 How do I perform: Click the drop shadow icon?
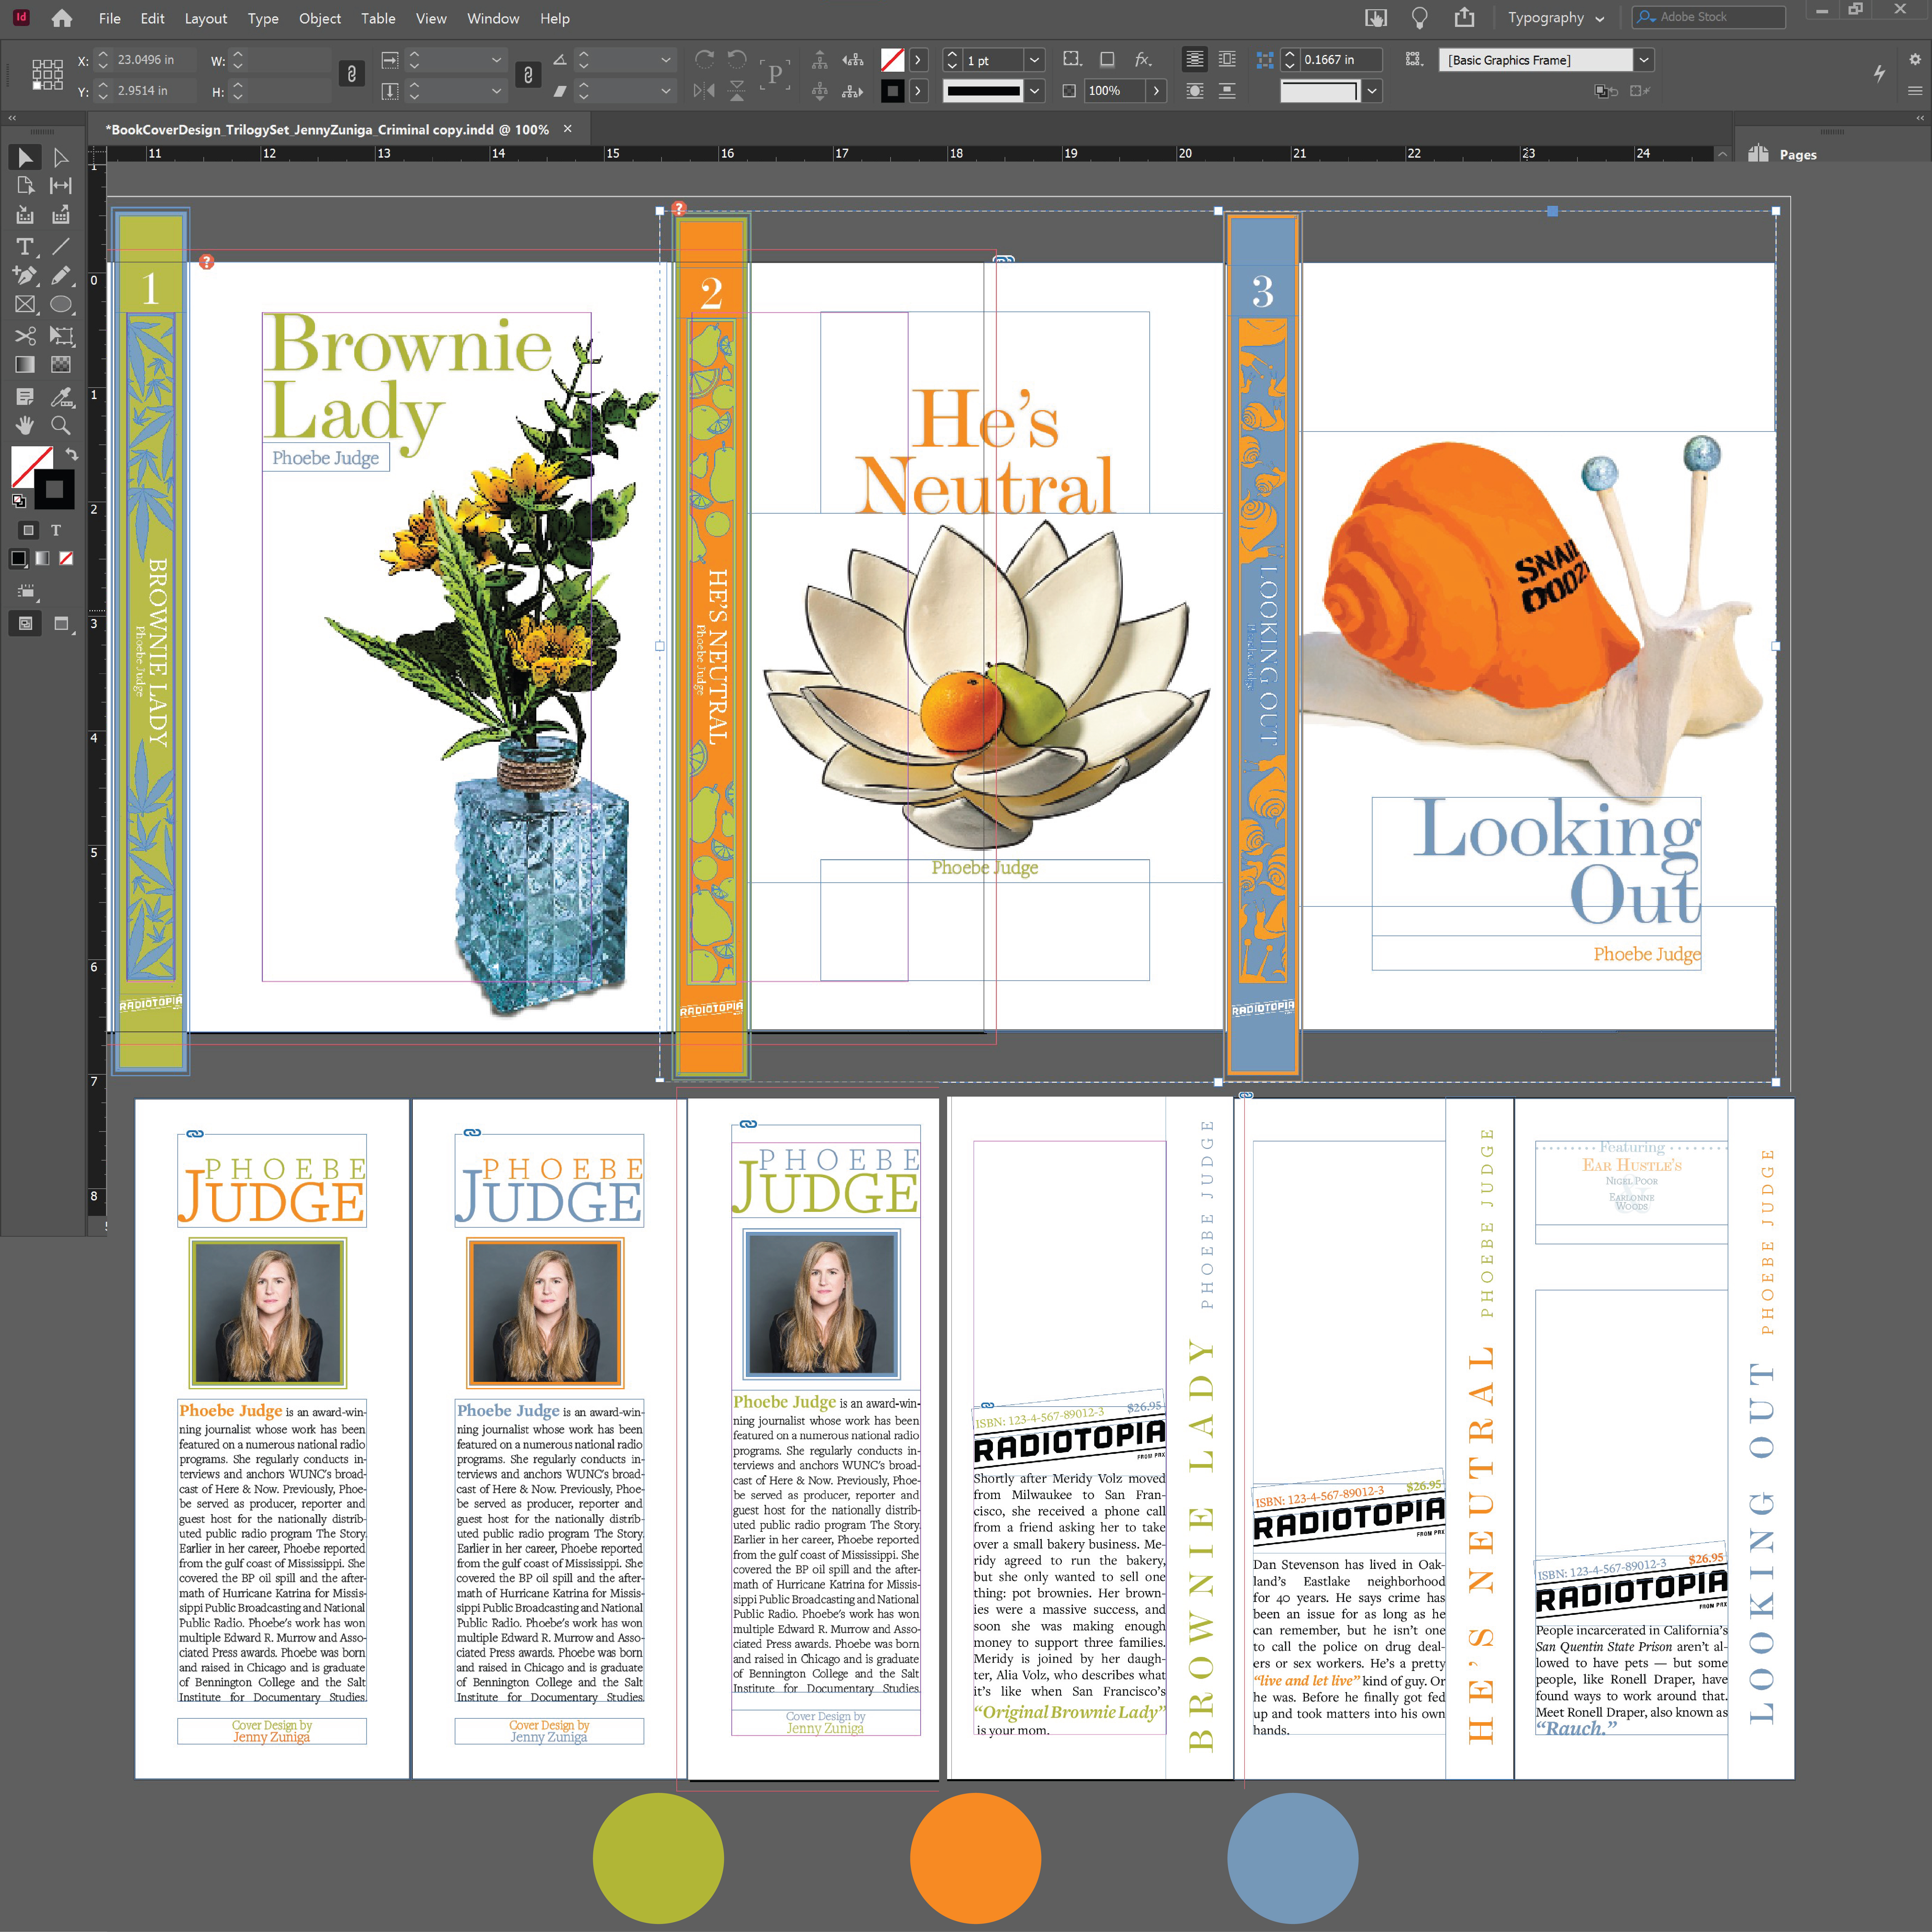tap(1107, 60)
